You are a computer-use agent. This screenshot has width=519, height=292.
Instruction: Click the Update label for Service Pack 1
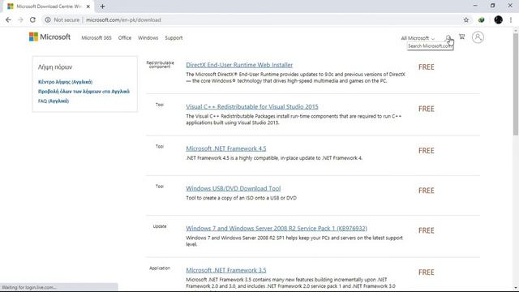160,226
